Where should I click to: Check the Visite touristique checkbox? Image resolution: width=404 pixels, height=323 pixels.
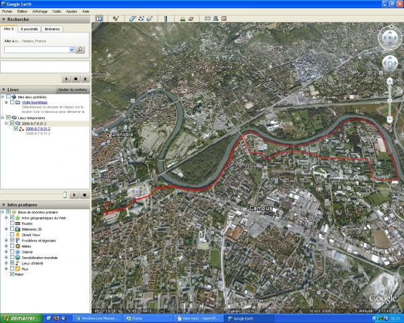pos(12,102)
